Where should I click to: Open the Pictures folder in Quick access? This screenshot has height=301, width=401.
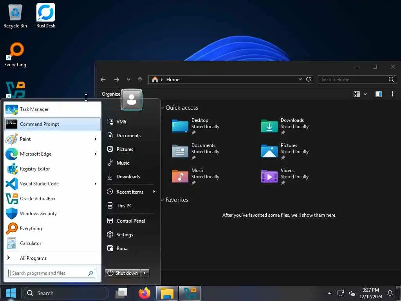[285, 152]
